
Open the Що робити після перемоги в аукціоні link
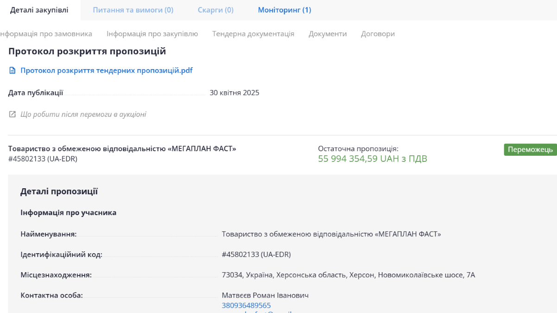point(83,114)
